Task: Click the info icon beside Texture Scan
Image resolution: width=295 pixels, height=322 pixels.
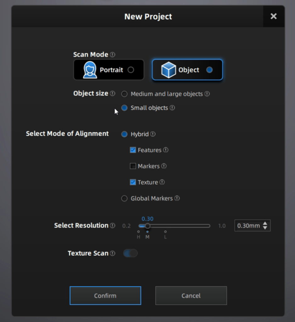Action: 113,253
